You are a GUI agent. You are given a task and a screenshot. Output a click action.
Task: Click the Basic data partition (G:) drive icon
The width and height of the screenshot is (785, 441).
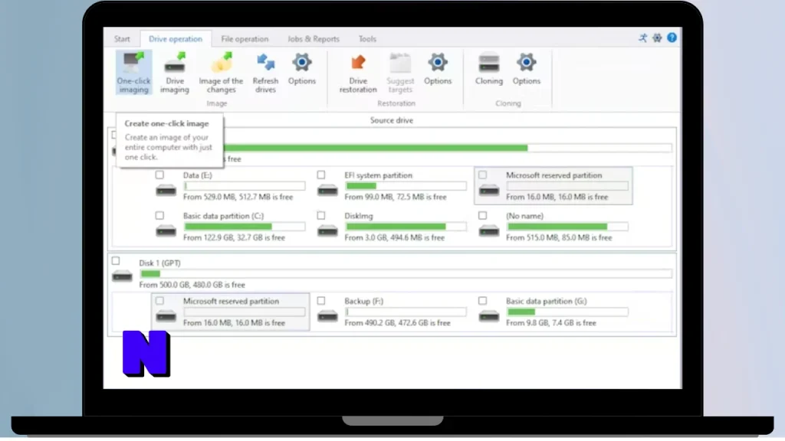pos(489,316)
